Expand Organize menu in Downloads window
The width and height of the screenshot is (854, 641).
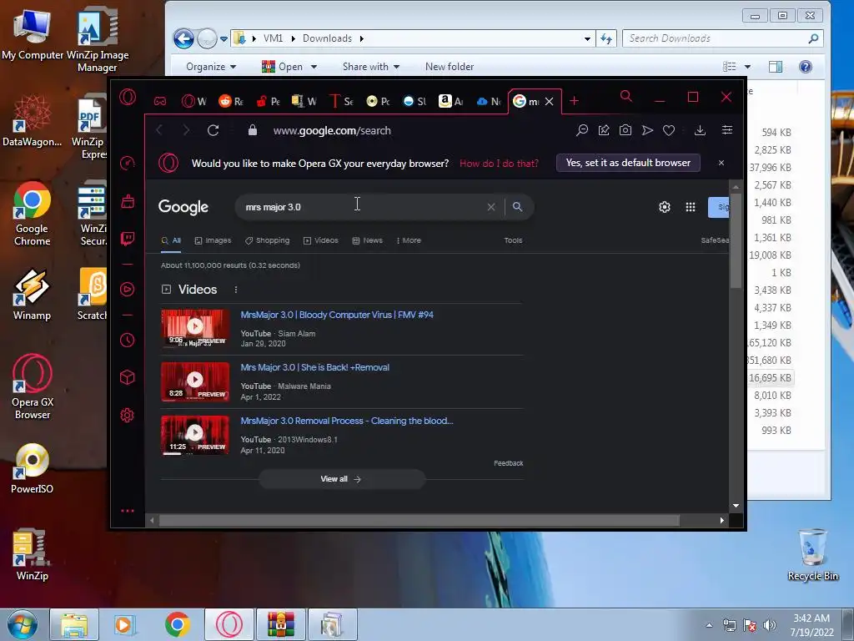coord(211,67)
